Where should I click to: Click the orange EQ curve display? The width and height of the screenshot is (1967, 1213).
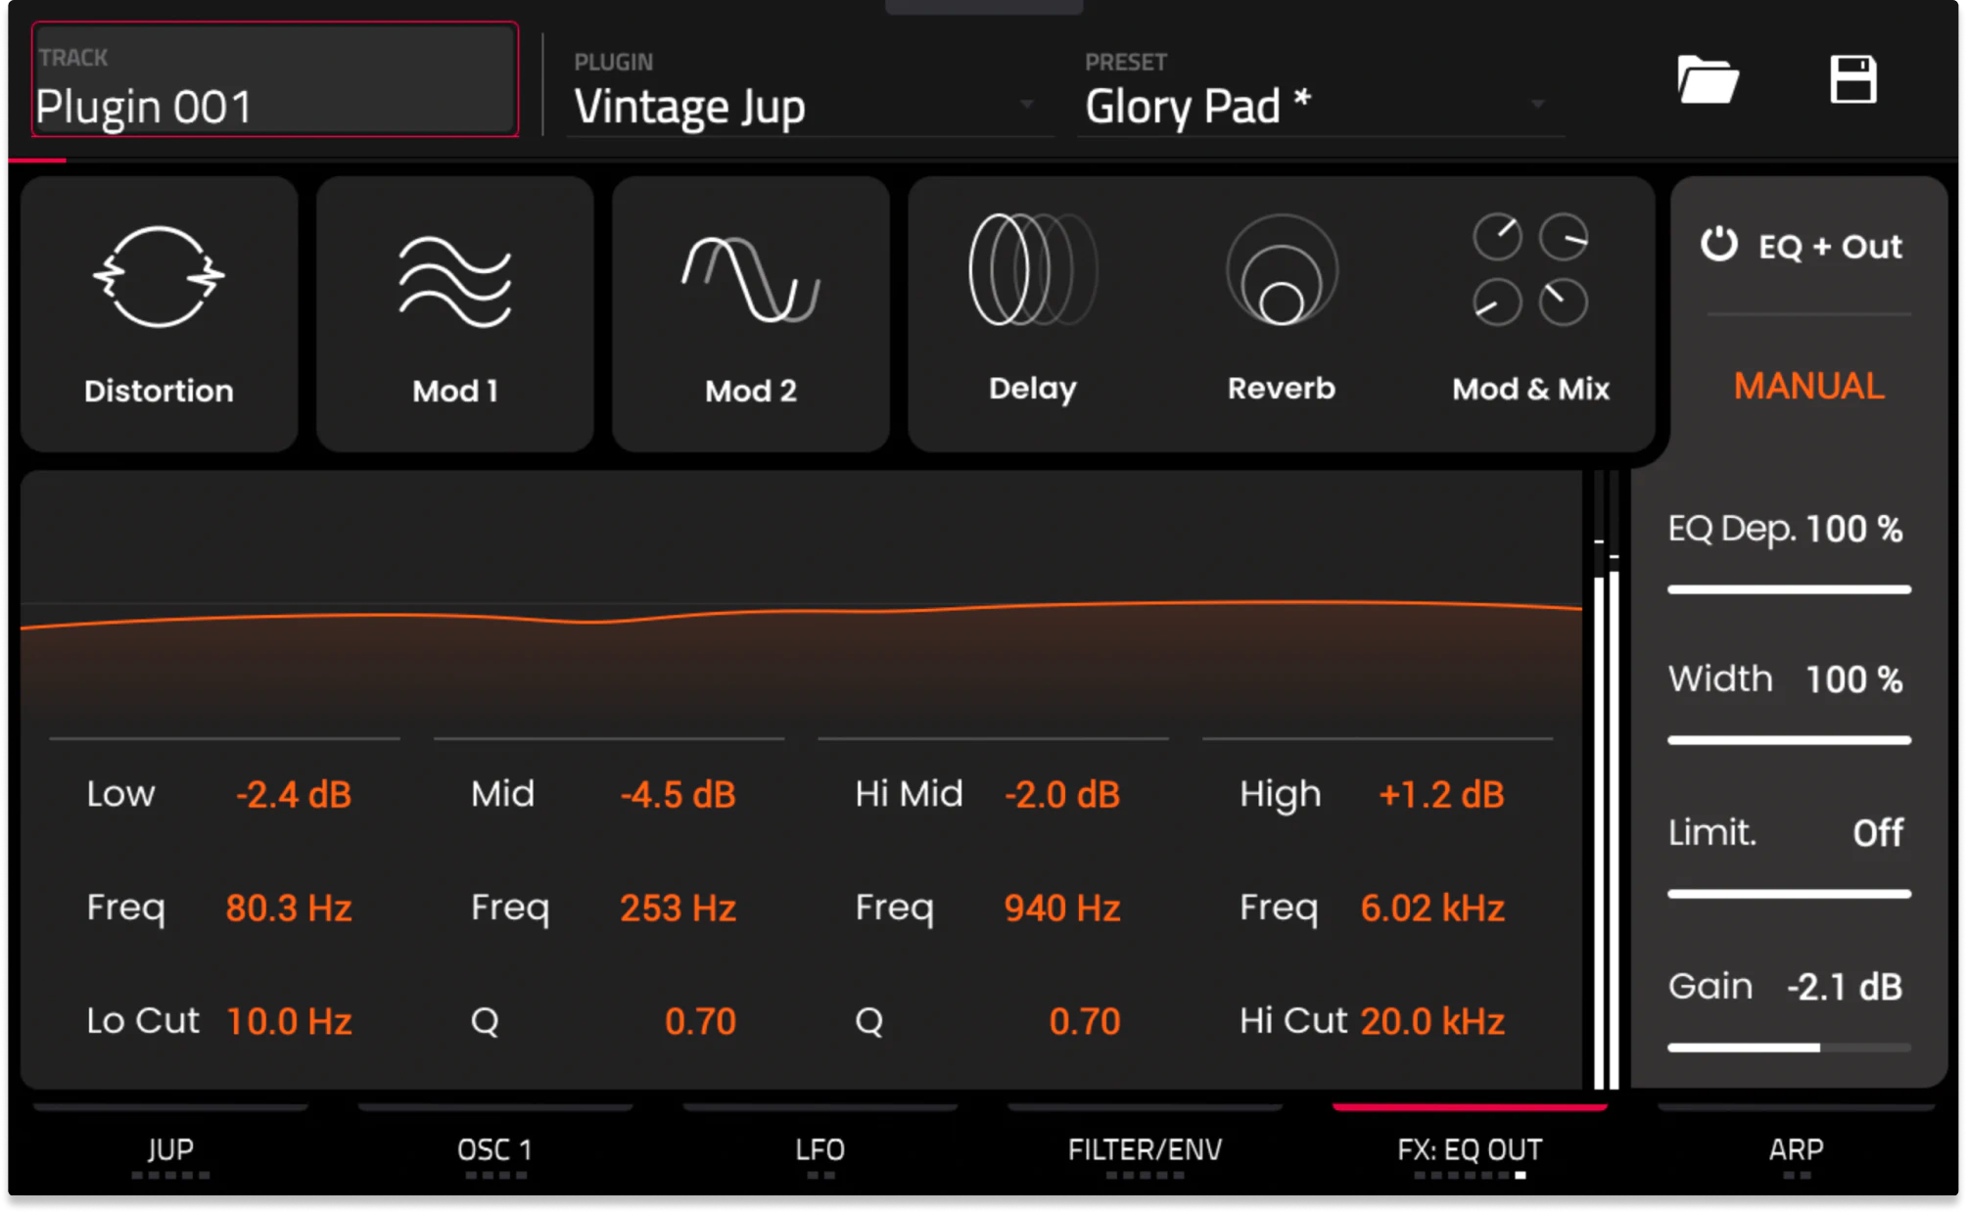tap(801, 614)
